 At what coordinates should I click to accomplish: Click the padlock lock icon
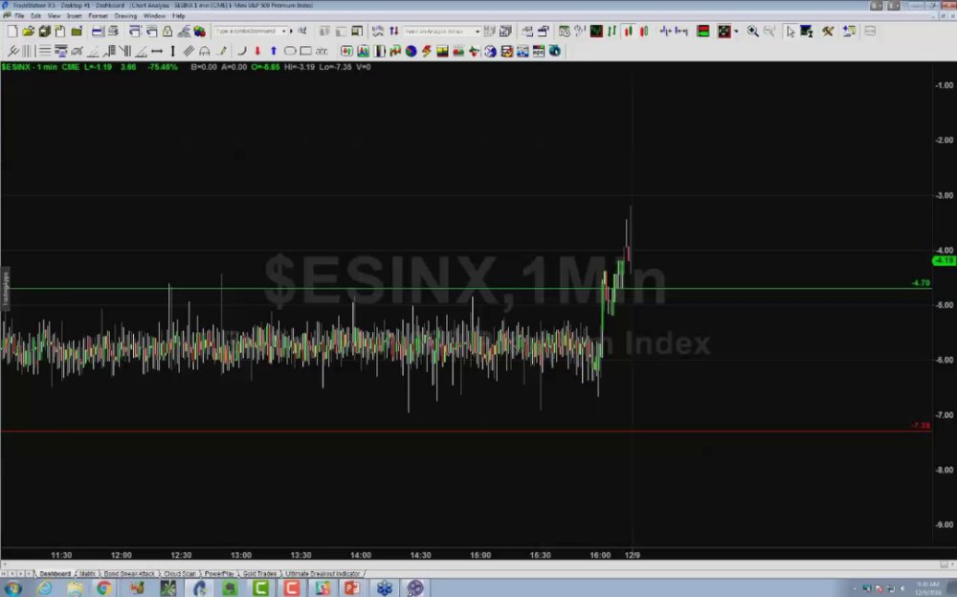(167, 32)
